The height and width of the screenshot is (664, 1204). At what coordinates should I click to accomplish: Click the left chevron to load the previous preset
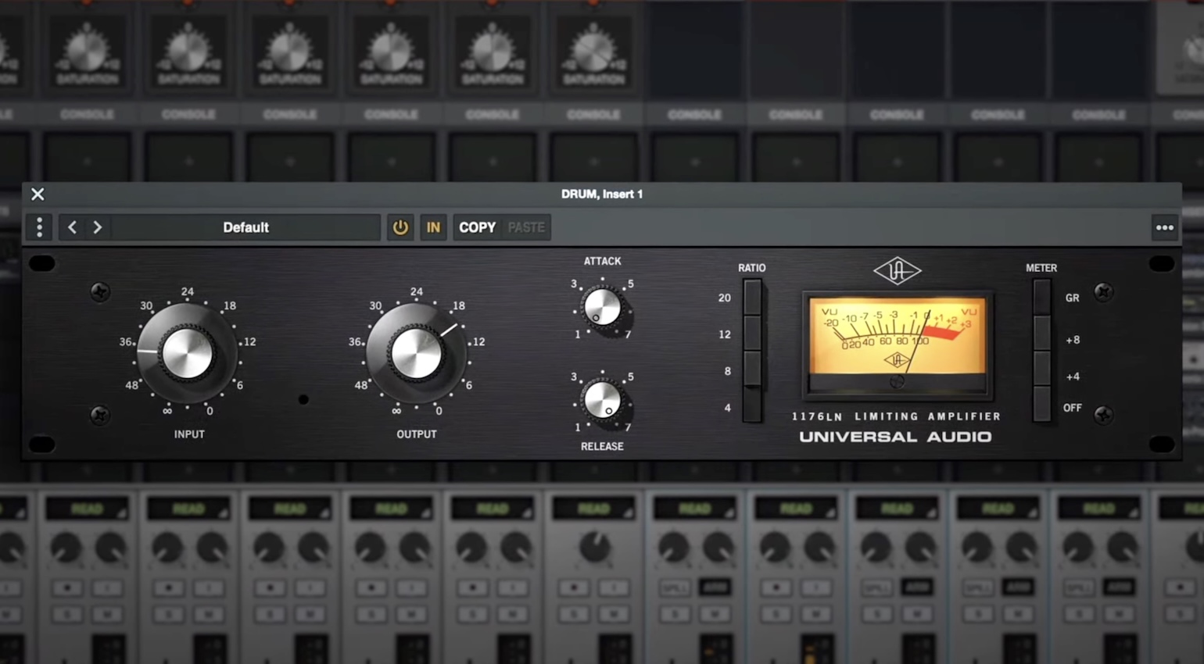coord(72,227)
